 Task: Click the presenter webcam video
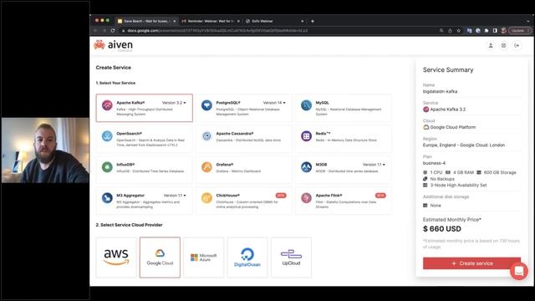tap(45, 150)
